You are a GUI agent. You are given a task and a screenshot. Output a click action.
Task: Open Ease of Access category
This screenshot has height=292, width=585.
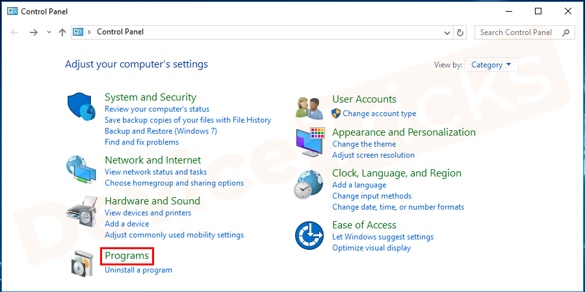coord(364,225)
